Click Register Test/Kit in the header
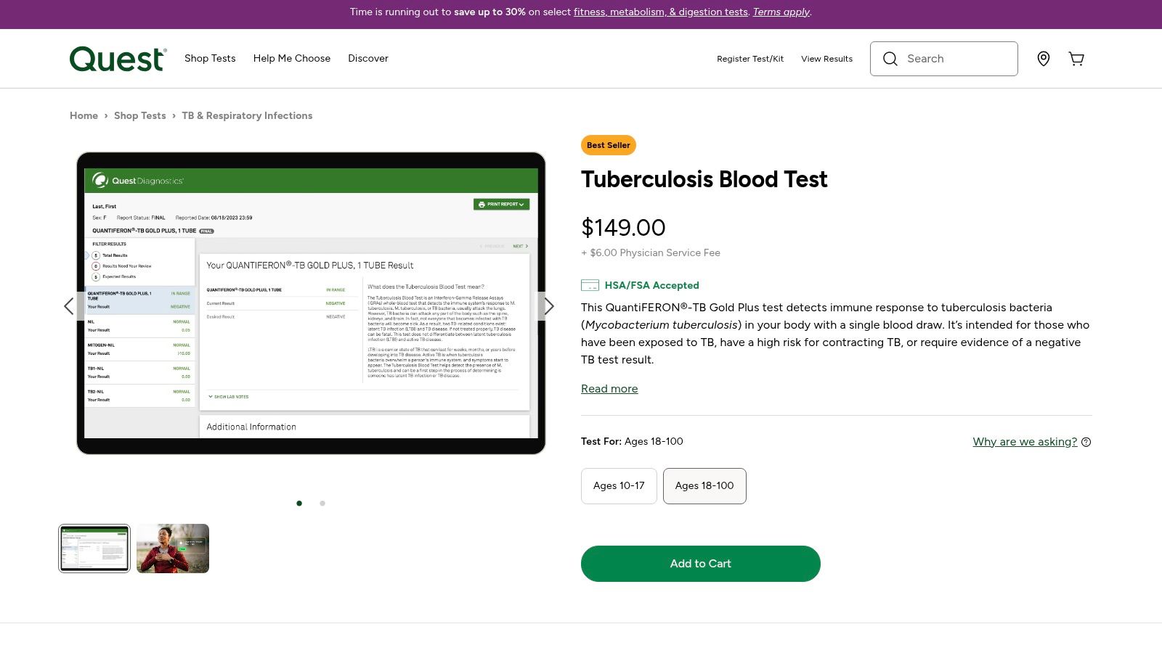The height and width of the screenshot is (653, 1162). tap(750, 59)
